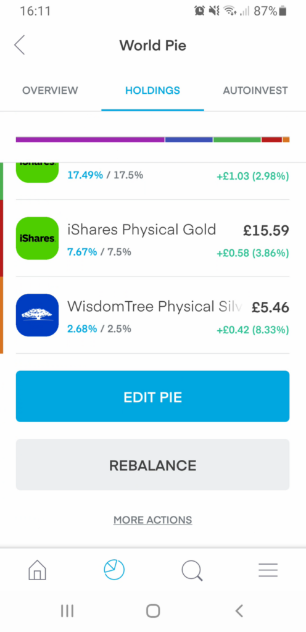Tap Android system back button
Viewport: 306px width, 632px height.
[239, 611]
